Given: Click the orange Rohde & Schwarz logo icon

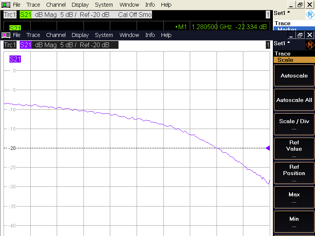Looking at the screenshot, I should 310,45.
